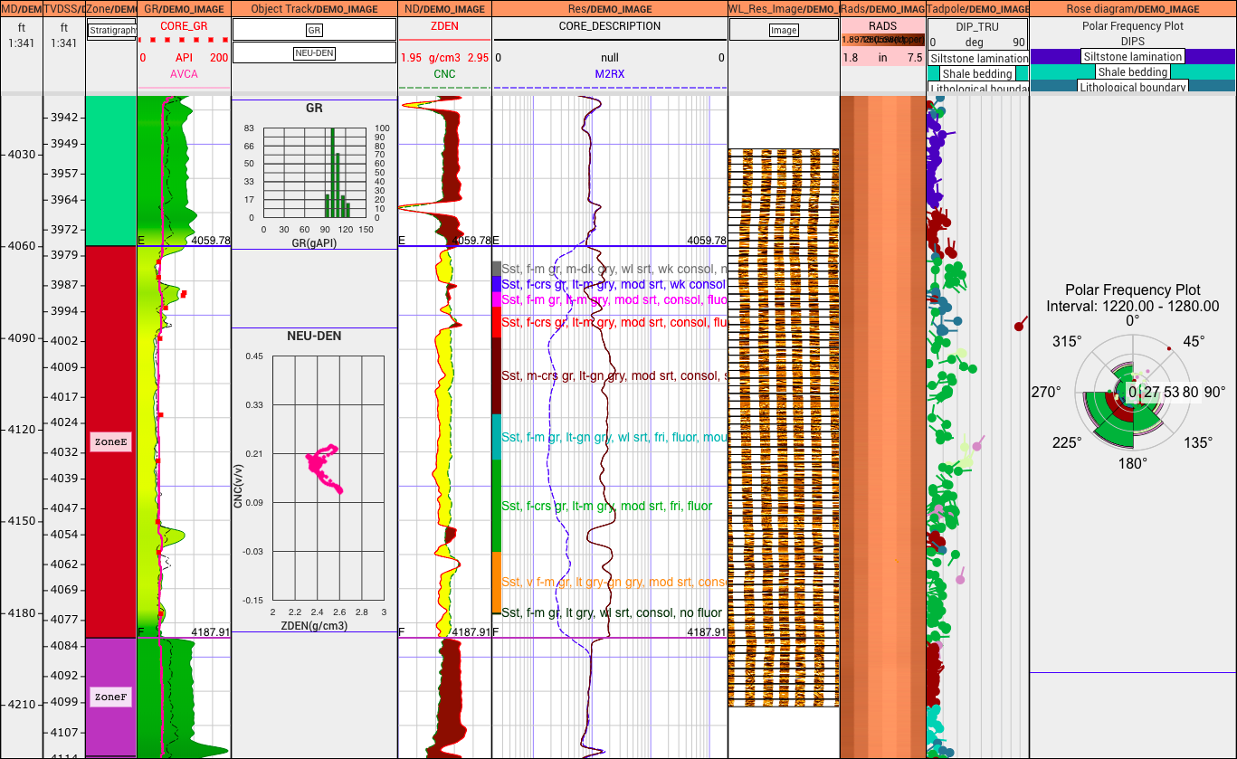This screenshot has height=759, width=1237.
Task: Click the dark red tadpole in Rose diagram track
Action: pyautogui.click(x=1020, y=325)
